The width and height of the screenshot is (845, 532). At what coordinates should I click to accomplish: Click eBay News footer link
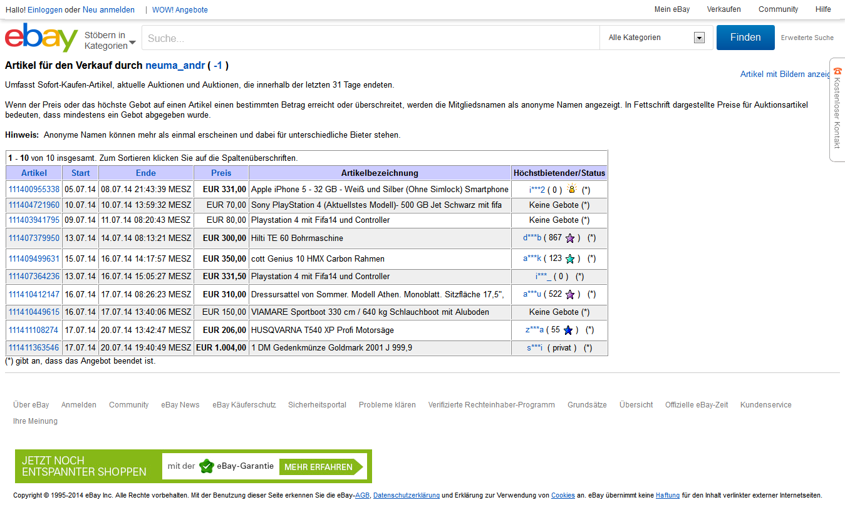point(180,405)
